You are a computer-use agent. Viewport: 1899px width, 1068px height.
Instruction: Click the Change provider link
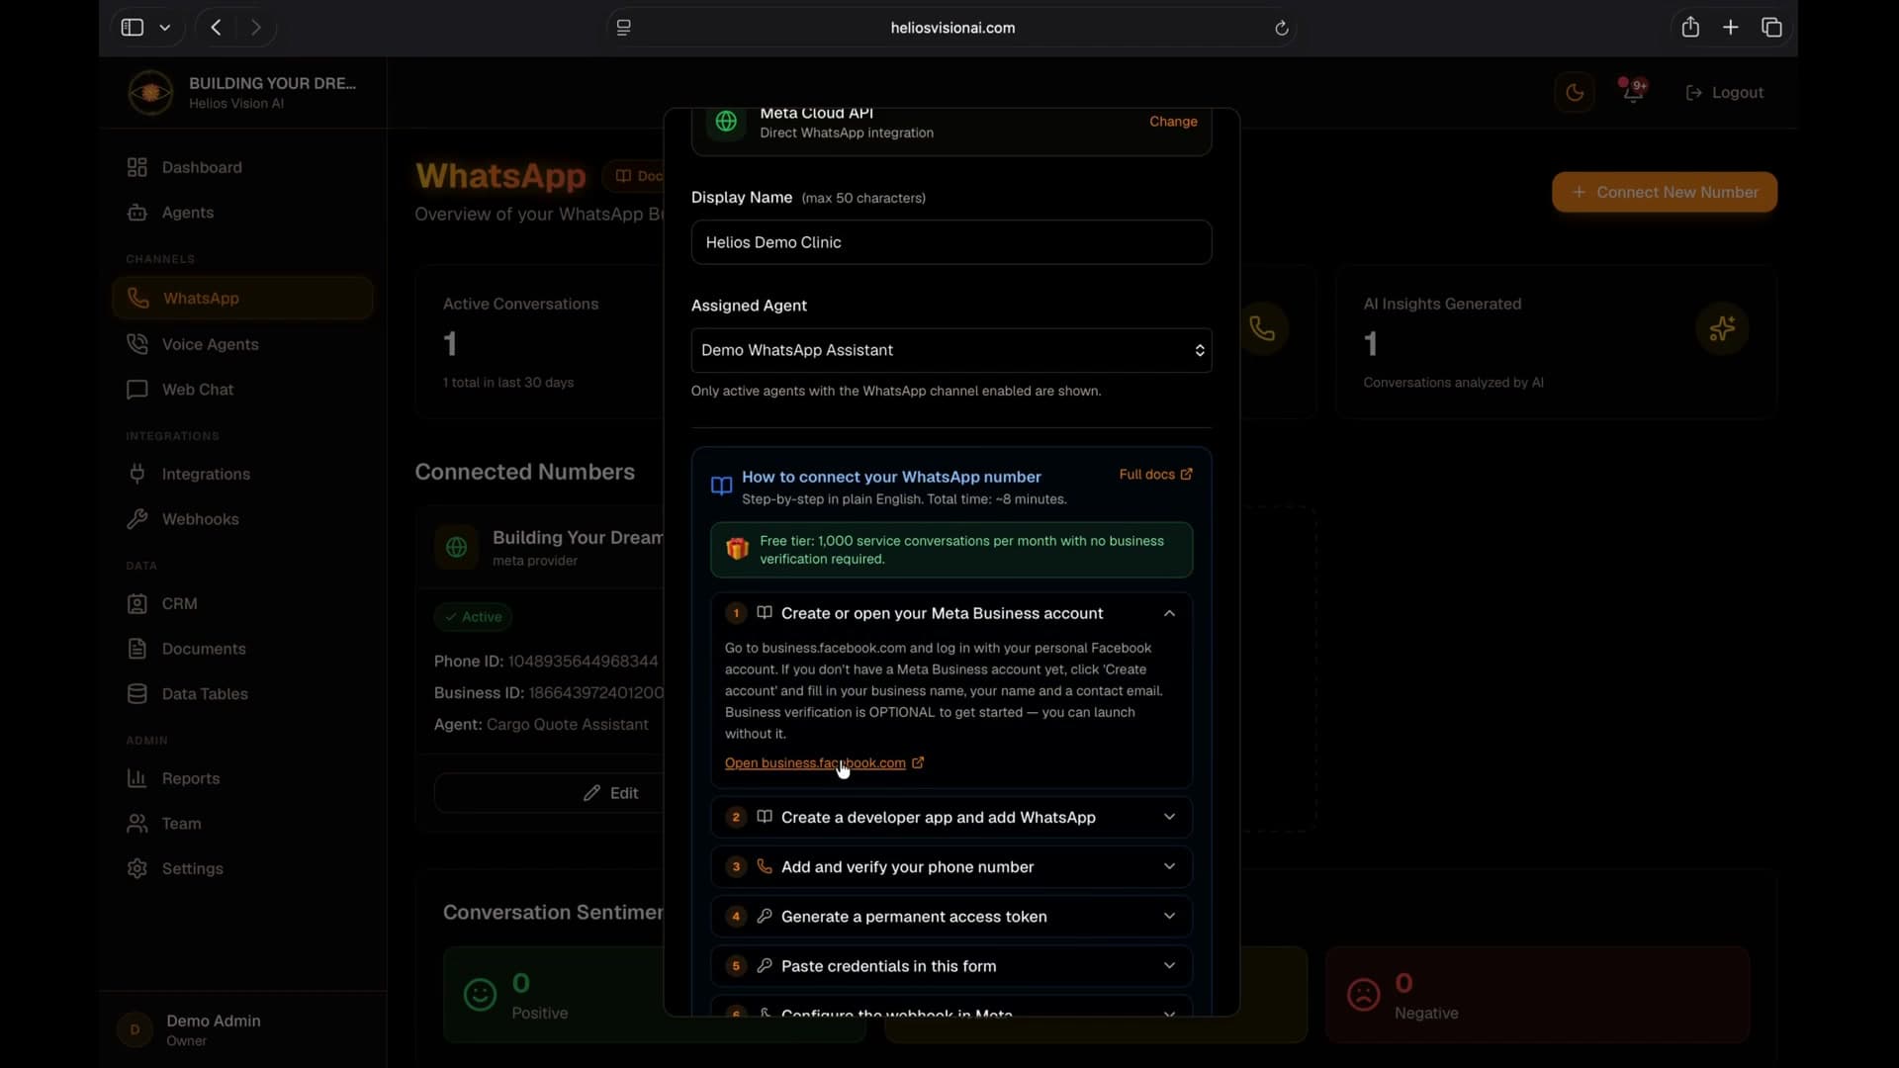click(x=1173, y=121)
